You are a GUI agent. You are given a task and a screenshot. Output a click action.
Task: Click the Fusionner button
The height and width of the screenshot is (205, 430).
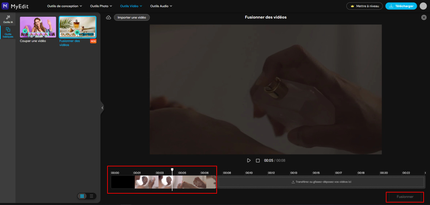tap(405, 197)
